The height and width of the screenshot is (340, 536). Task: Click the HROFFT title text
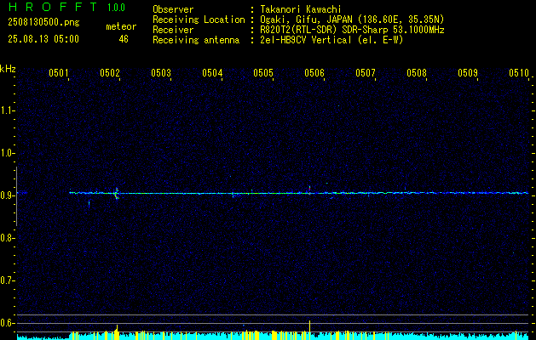tap(53, 7)
